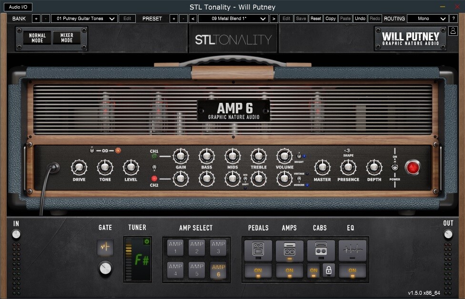Expand the bank dropdown 01 Putney Guitar Tones
The width and height of the screenshot is (465, 299).
[x=84, y=19]
